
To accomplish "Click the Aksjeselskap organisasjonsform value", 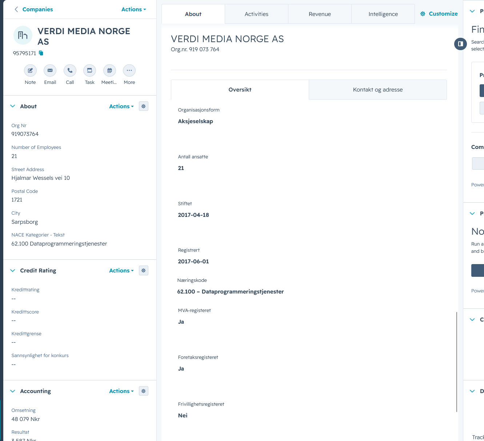I will [196, 121].
